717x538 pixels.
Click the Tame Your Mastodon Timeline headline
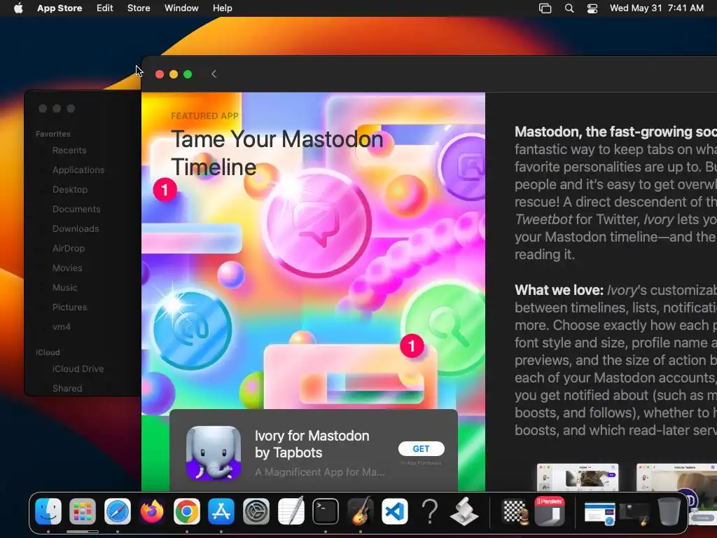(x=277, y=153)
